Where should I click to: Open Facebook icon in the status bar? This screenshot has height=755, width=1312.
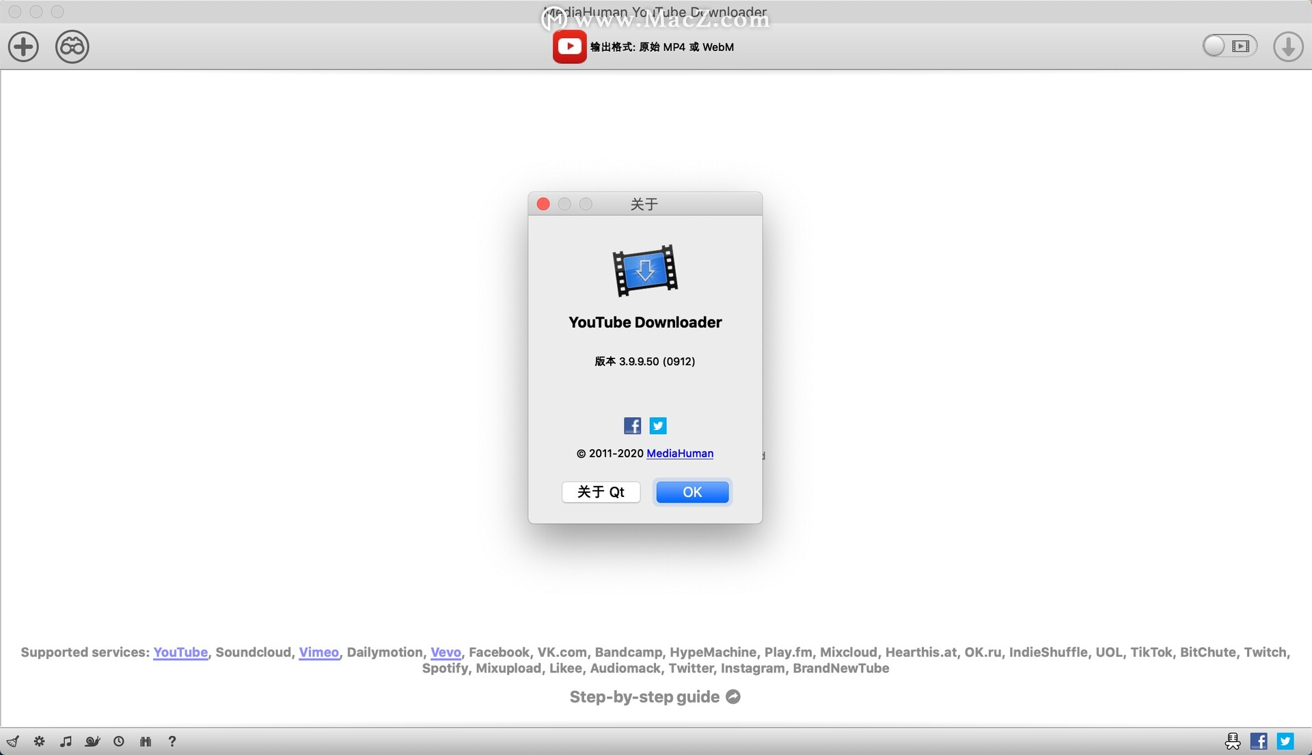click(x=1259, y=741)
